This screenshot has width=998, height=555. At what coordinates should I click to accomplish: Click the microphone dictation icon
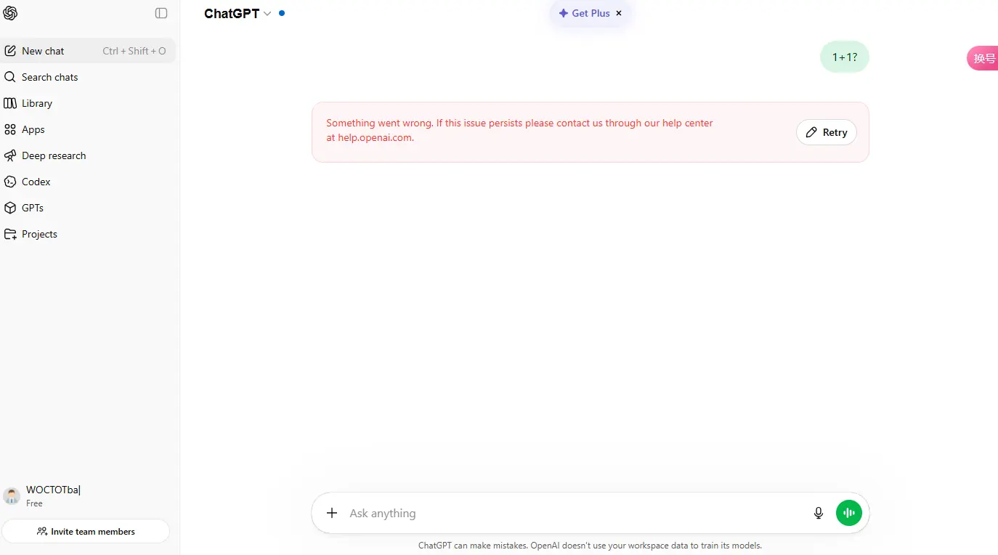pos(819,513)
